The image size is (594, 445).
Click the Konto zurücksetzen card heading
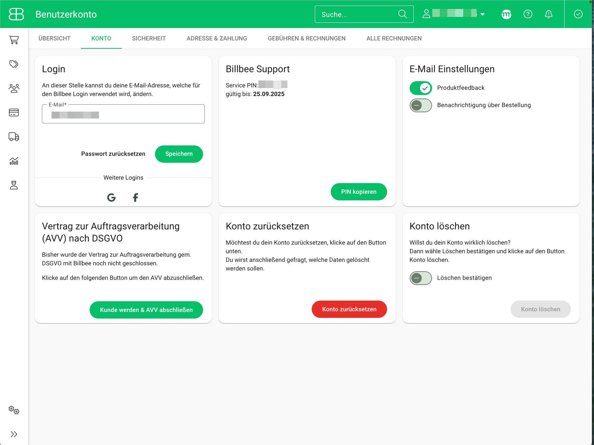click(x=267, y=226)
